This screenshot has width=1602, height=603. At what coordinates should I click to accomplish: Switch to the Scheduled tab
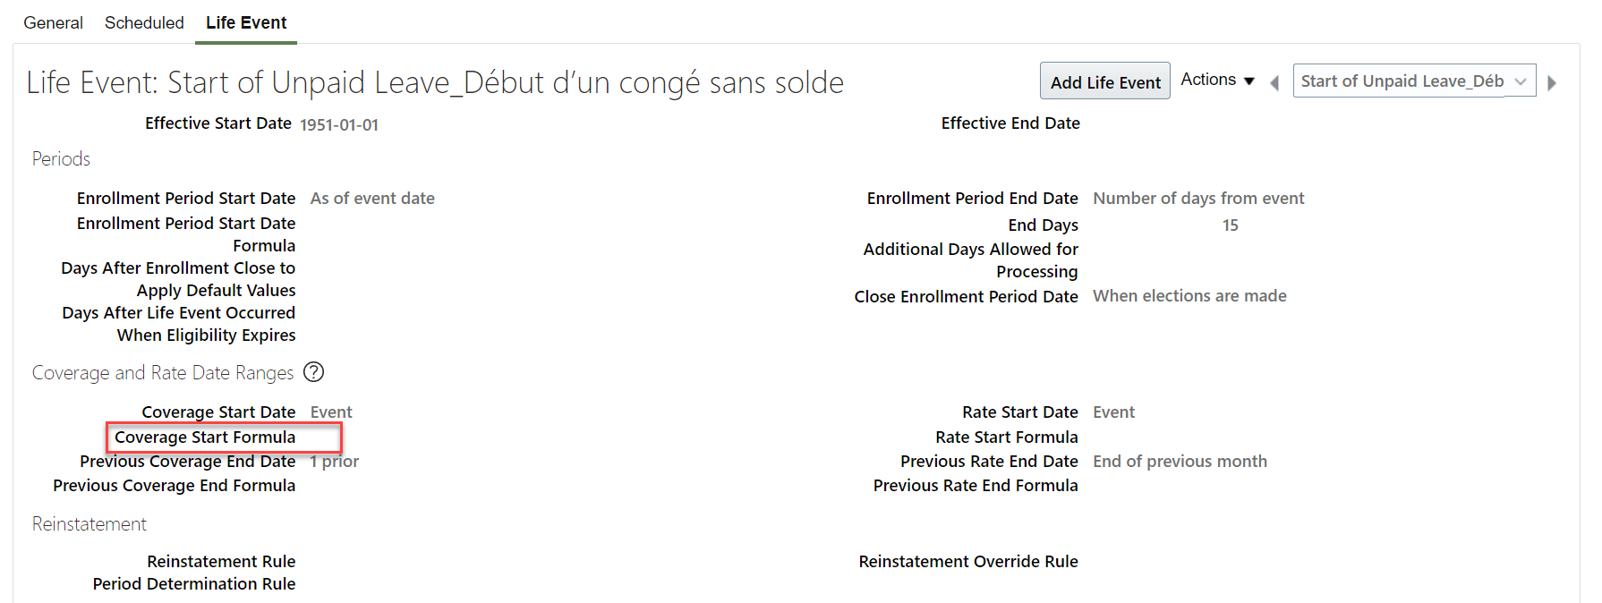click(144, 22)
